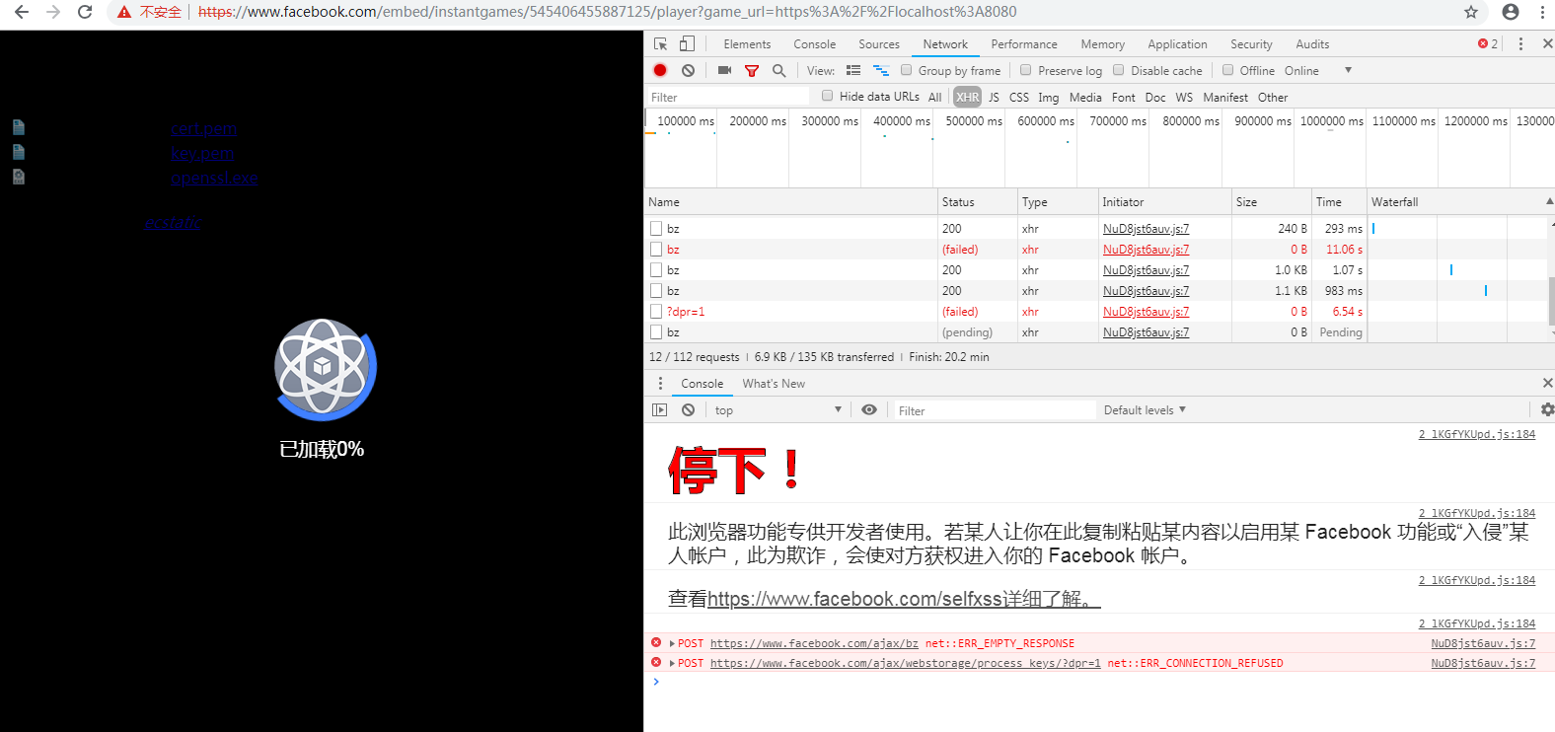The image size is (1555, 732).
Task: Switch to large request rows view icon
Action: pos(853,70)
